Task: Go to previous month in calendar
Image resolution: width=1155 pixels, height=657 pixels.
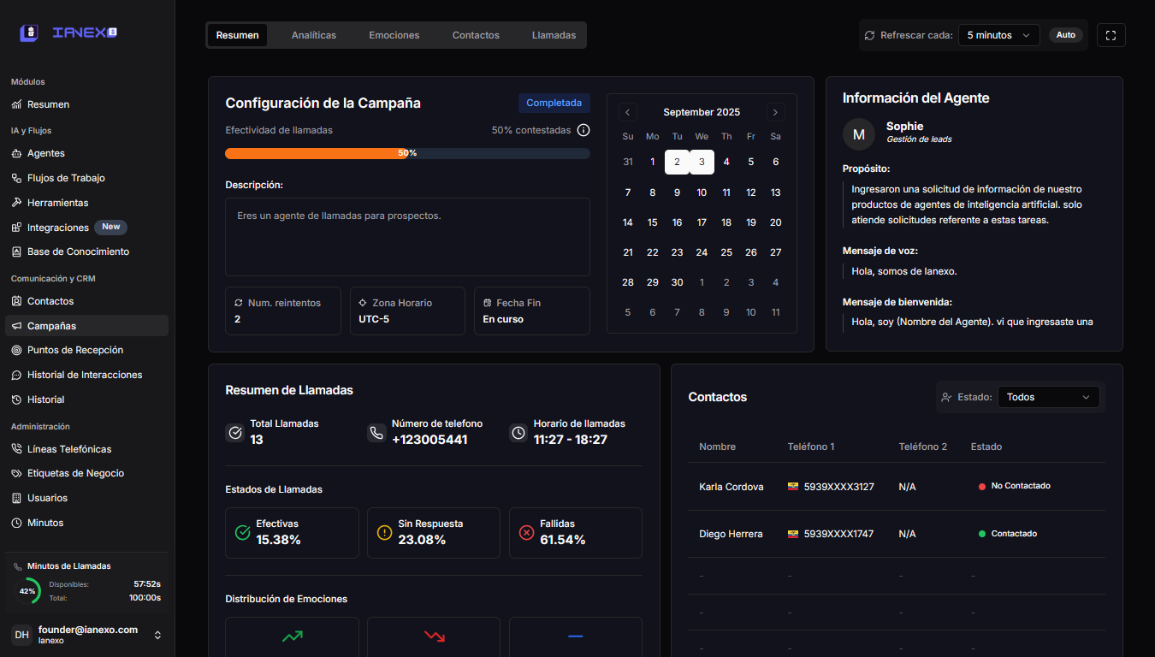Action: [628, 112]
